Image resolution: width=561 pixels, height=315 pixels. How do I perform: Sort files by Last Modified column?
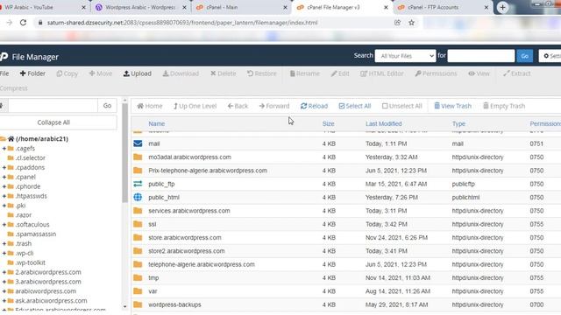384,124
